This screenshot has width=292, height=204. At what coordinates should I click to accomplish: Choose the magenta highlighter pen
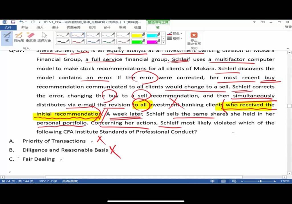153,41
